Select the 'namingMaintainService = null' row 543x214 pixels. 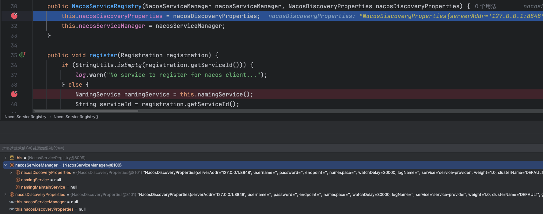271,187
